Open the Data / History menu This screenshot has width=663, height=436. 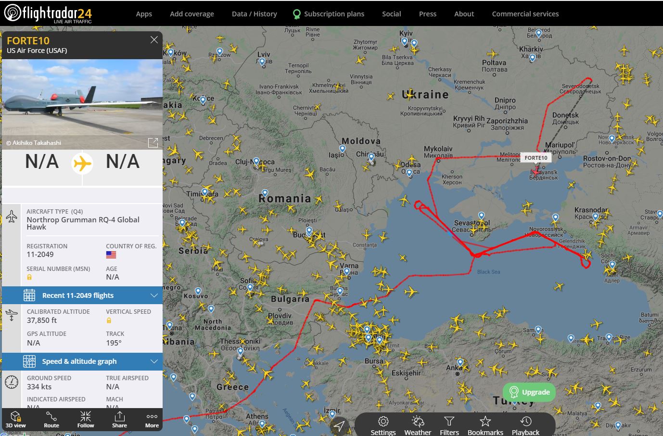254,14
